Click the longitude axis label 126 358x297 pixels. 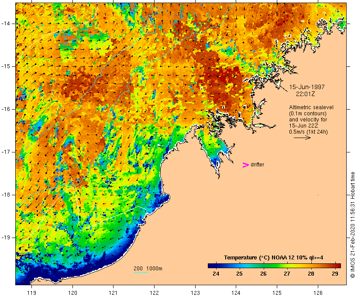click(x=318, y=293)
